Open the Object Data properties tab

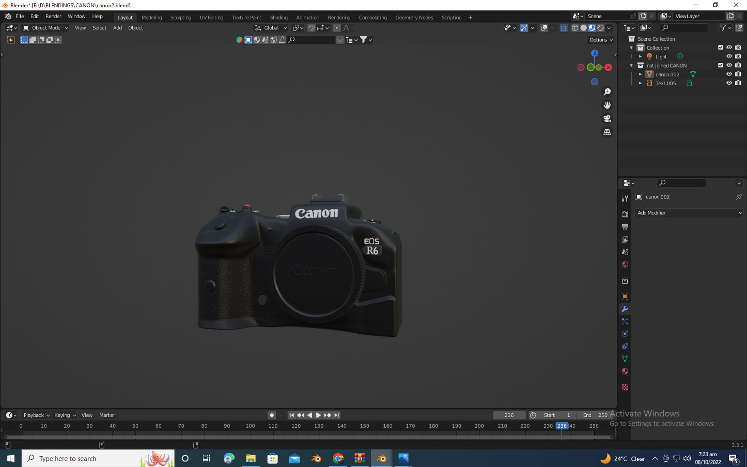tap(625, 359)
